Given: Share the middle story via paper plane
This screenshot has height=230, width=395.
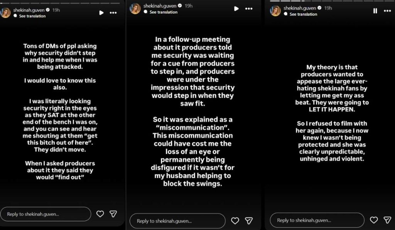Looking at the screenshot, I should [x=249, y=221].
